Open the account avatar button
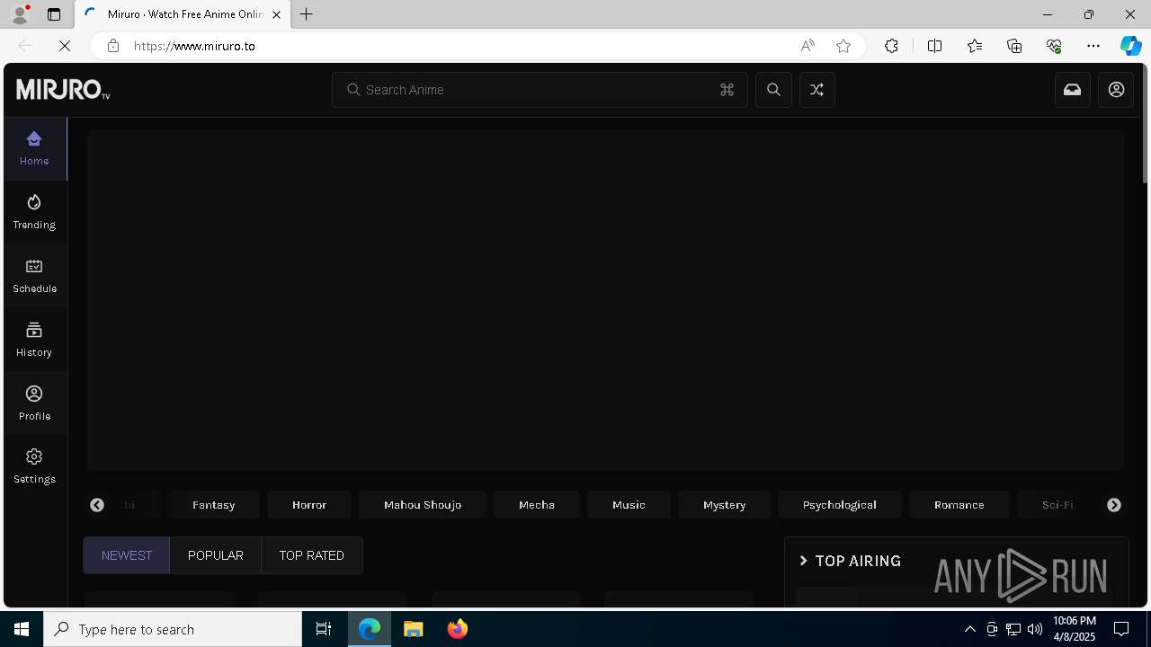 pos(1116,90)
